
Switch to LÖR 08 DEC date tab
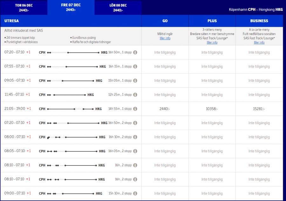pos(118,8)
